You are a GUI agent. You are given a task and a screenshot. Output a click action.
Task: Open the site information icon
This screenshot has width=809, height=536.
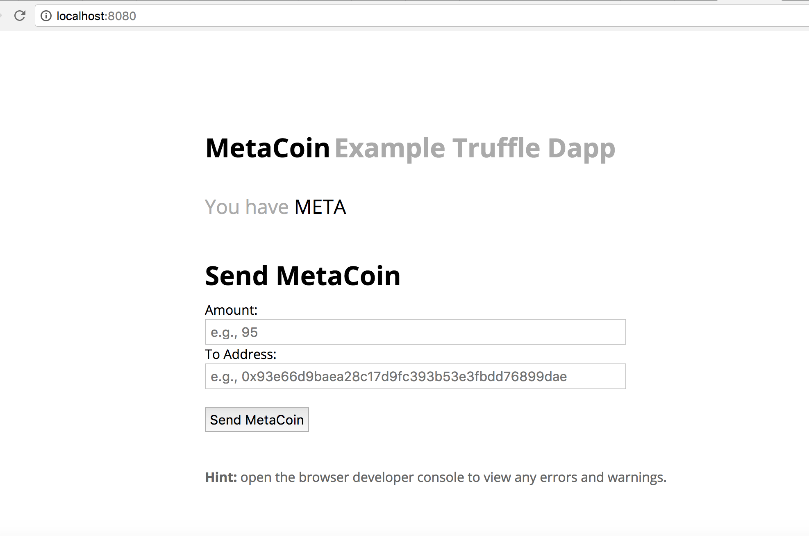(46, 16)
